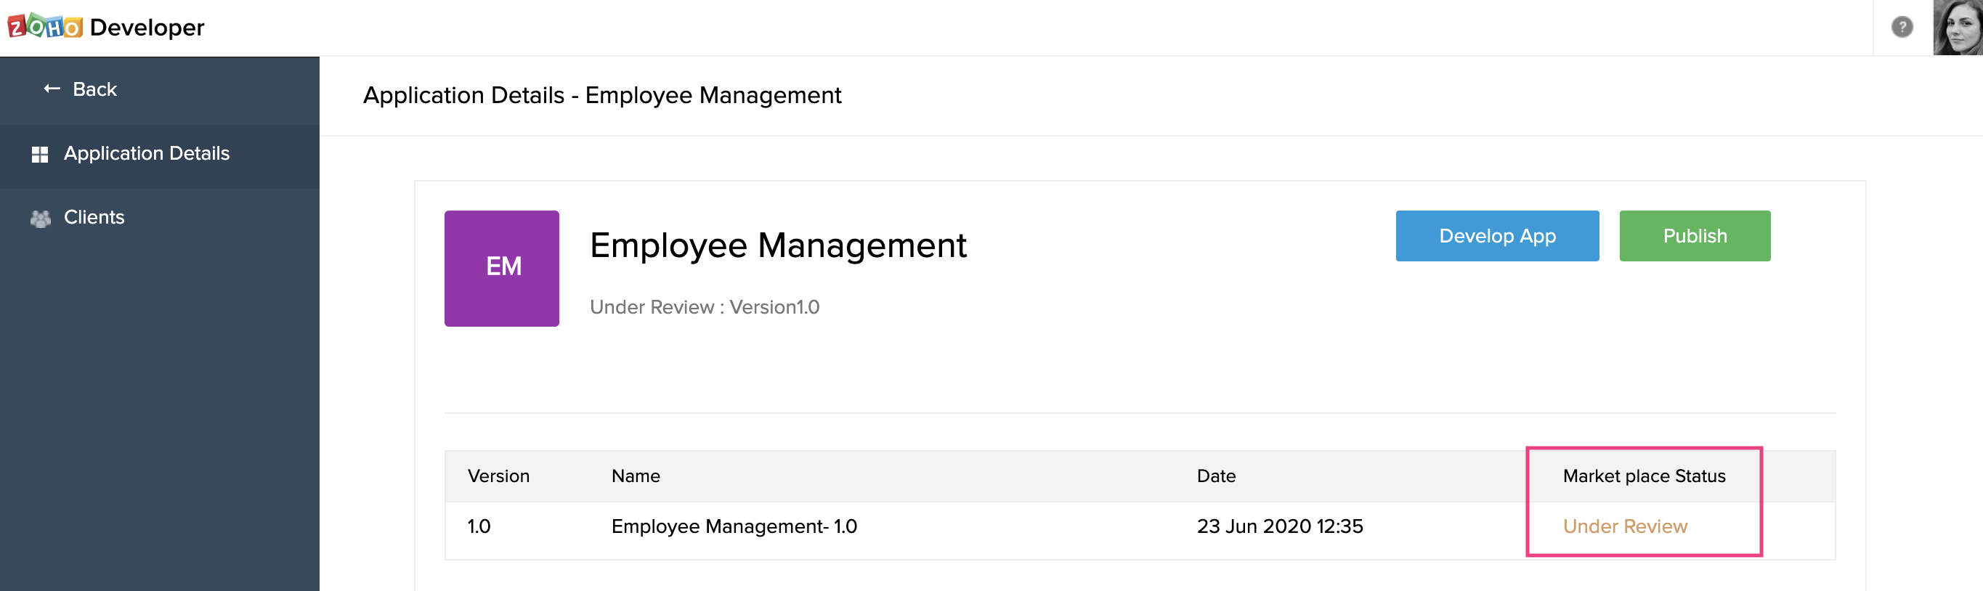Select Application Details in the sidebar
This screenshot has height=591, width=1983.
coord(146,154)
